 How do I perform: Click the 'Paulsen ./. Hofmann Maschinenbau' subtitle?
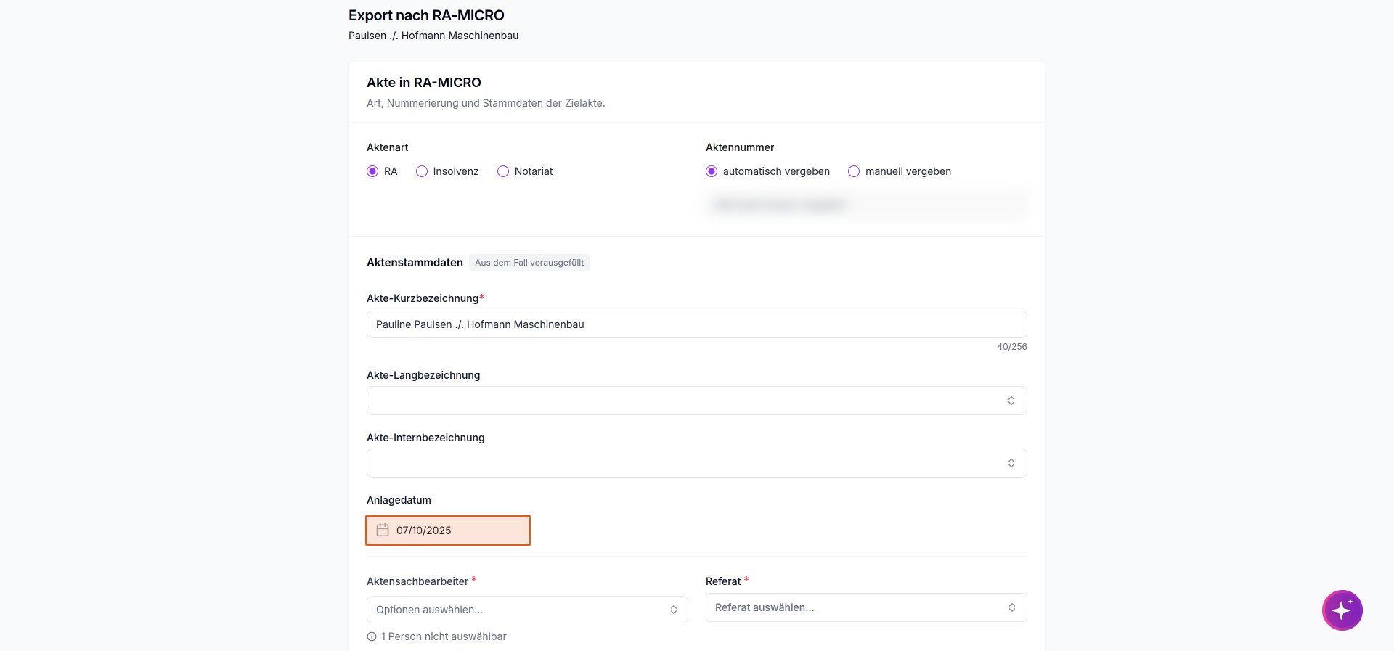433,36
